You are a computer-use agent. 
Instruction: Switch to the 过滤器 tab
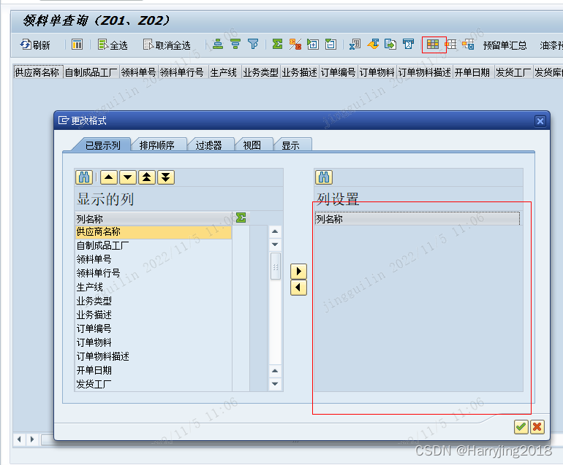tap(209, 145)
